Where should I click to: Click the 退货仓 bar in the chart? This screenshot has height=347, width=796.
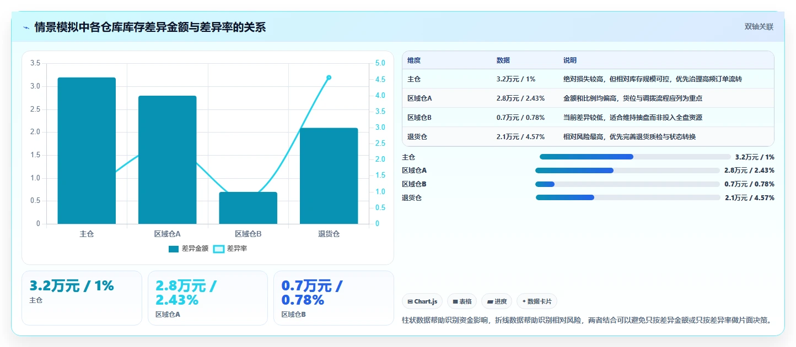[329, 176]
